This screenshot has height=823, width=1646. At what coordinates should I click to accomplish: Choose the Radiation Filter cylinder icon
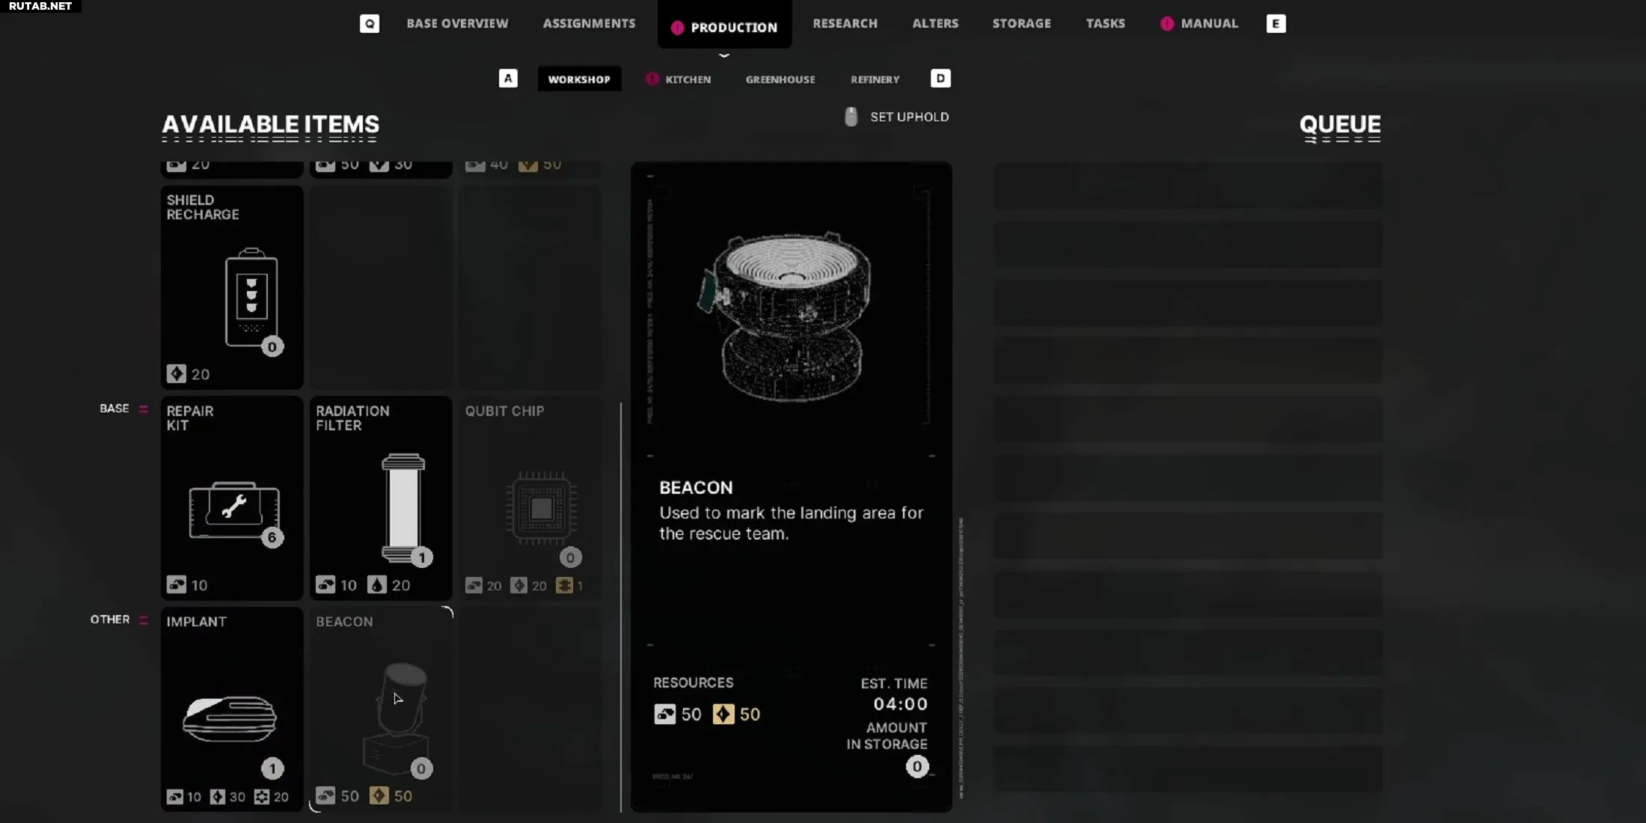403,507
